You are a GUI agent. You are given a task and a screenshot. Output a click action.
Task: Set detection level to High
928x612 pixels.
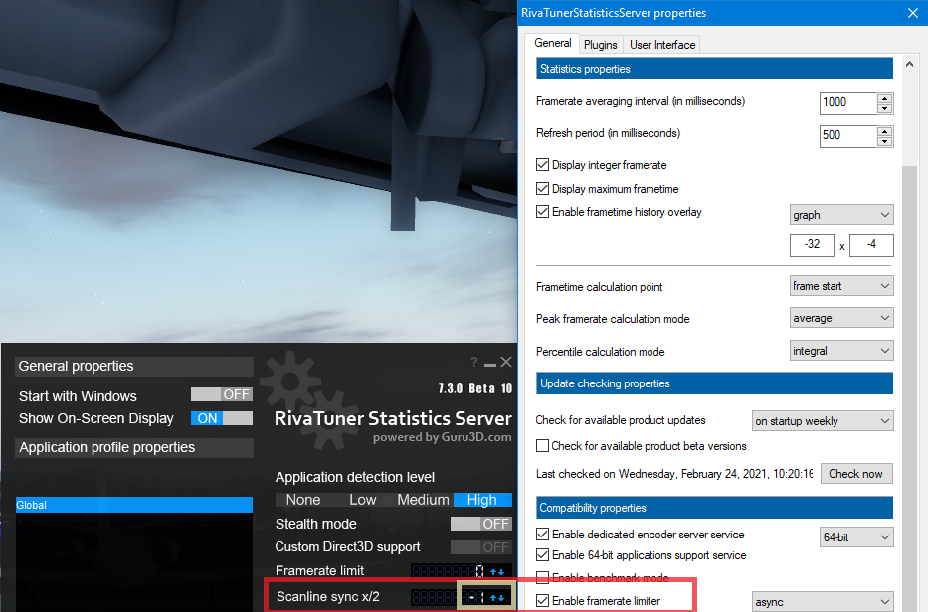pyautogui.click(x=482, y=500)
